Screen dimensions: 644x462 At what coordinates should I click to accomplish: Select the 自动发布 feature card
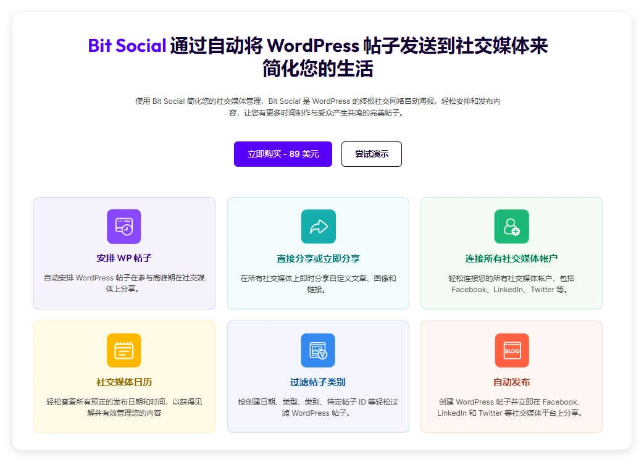pyautogui.click(x=511, y=376)
